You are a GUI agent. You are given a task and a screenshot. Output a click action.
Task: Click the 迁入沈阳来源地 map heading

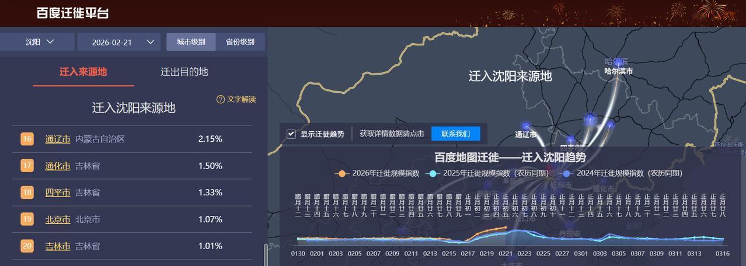[510, 76]
